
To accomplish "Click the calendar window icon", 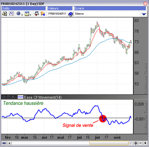I will [x=26, y=13].
